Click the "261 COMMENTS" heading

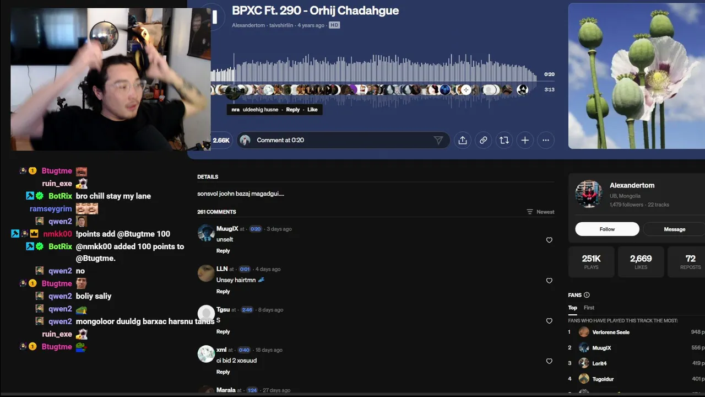coord(216,212)
